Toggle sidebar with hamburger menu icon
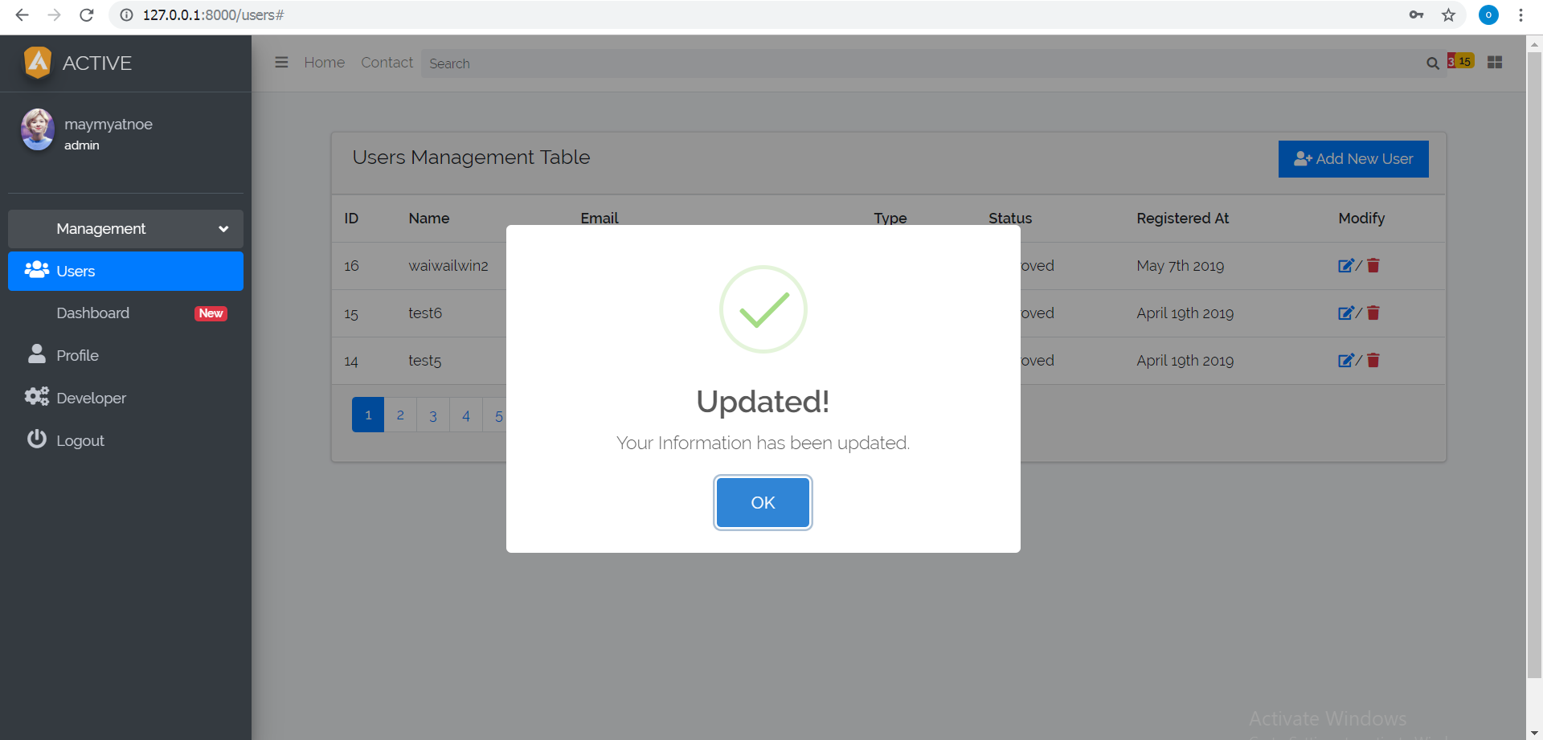 click(281, 63)
